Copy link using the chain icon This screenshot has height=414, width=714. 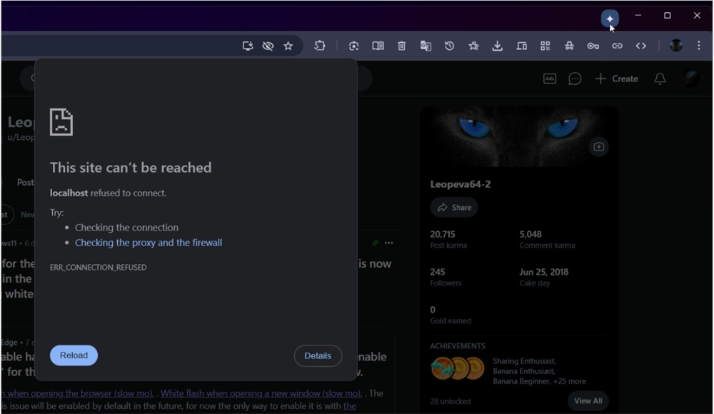pyautogui.click(x=617, y=46)
